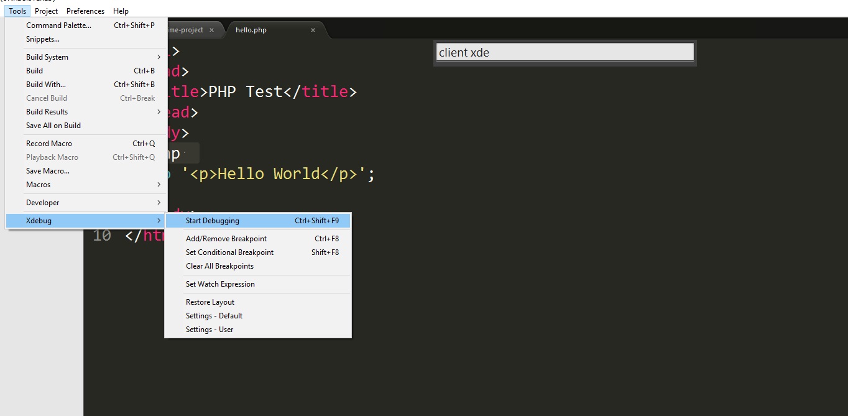The height and width of the screenshot is (416, 848).
Task: Click Clear All Breakpoints
Action: [x=219, y=266]
